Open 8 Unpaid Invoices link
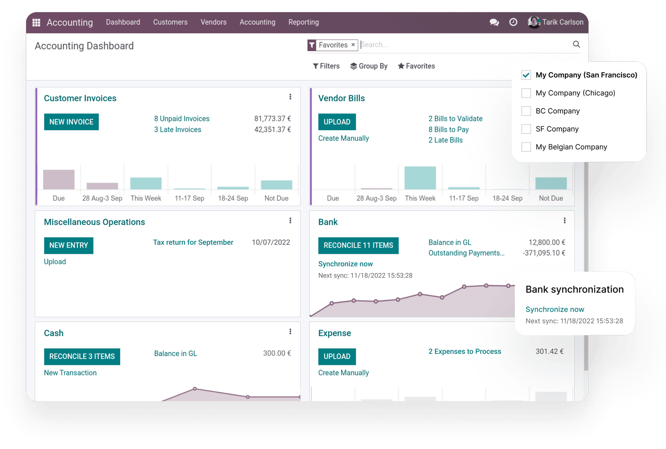Viewport: 666px width, 449px height. click(x=182, y=119)
